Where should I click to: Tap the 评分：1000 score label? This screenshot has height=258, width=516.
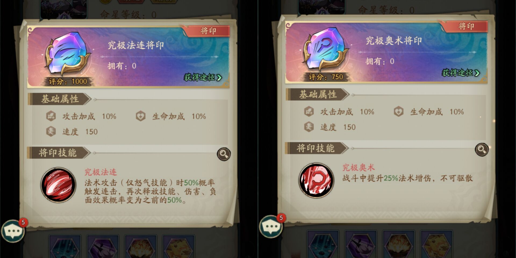68,81
